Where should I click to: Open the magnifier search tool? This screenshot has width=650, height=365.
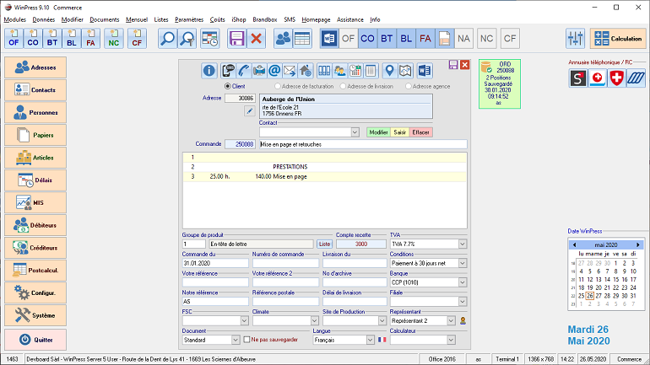tap(167, 39)
